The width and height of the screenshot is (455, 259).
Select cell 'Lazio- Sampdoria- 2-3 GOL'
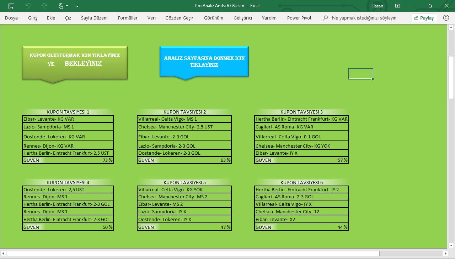point(184,145)
